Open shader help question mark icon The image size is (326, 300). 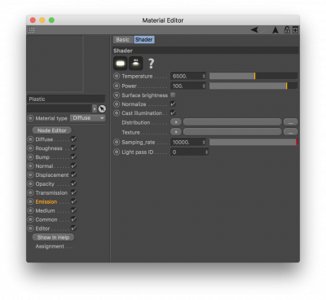pos(151,64)
